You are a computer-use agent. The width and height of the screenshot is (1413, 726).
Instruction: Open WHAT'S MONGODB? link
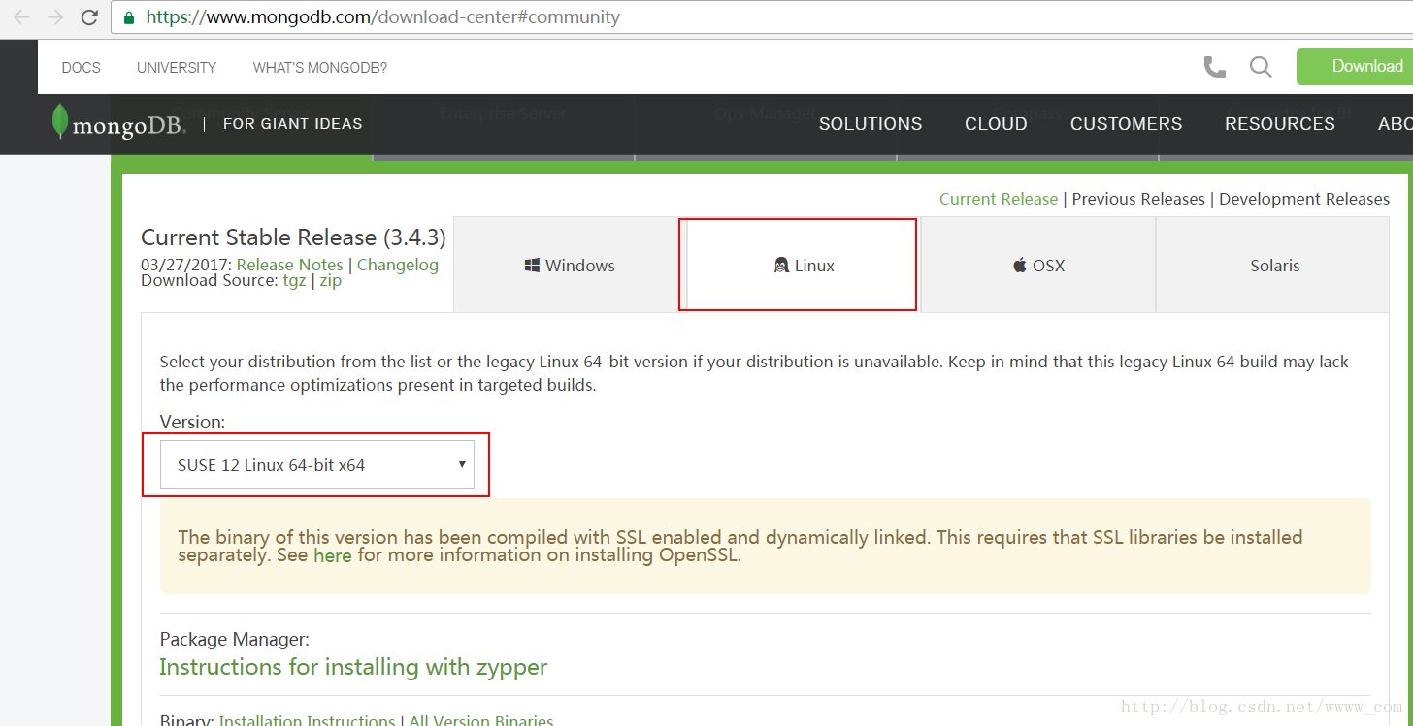pyautogui.click(x=320, y=68)
